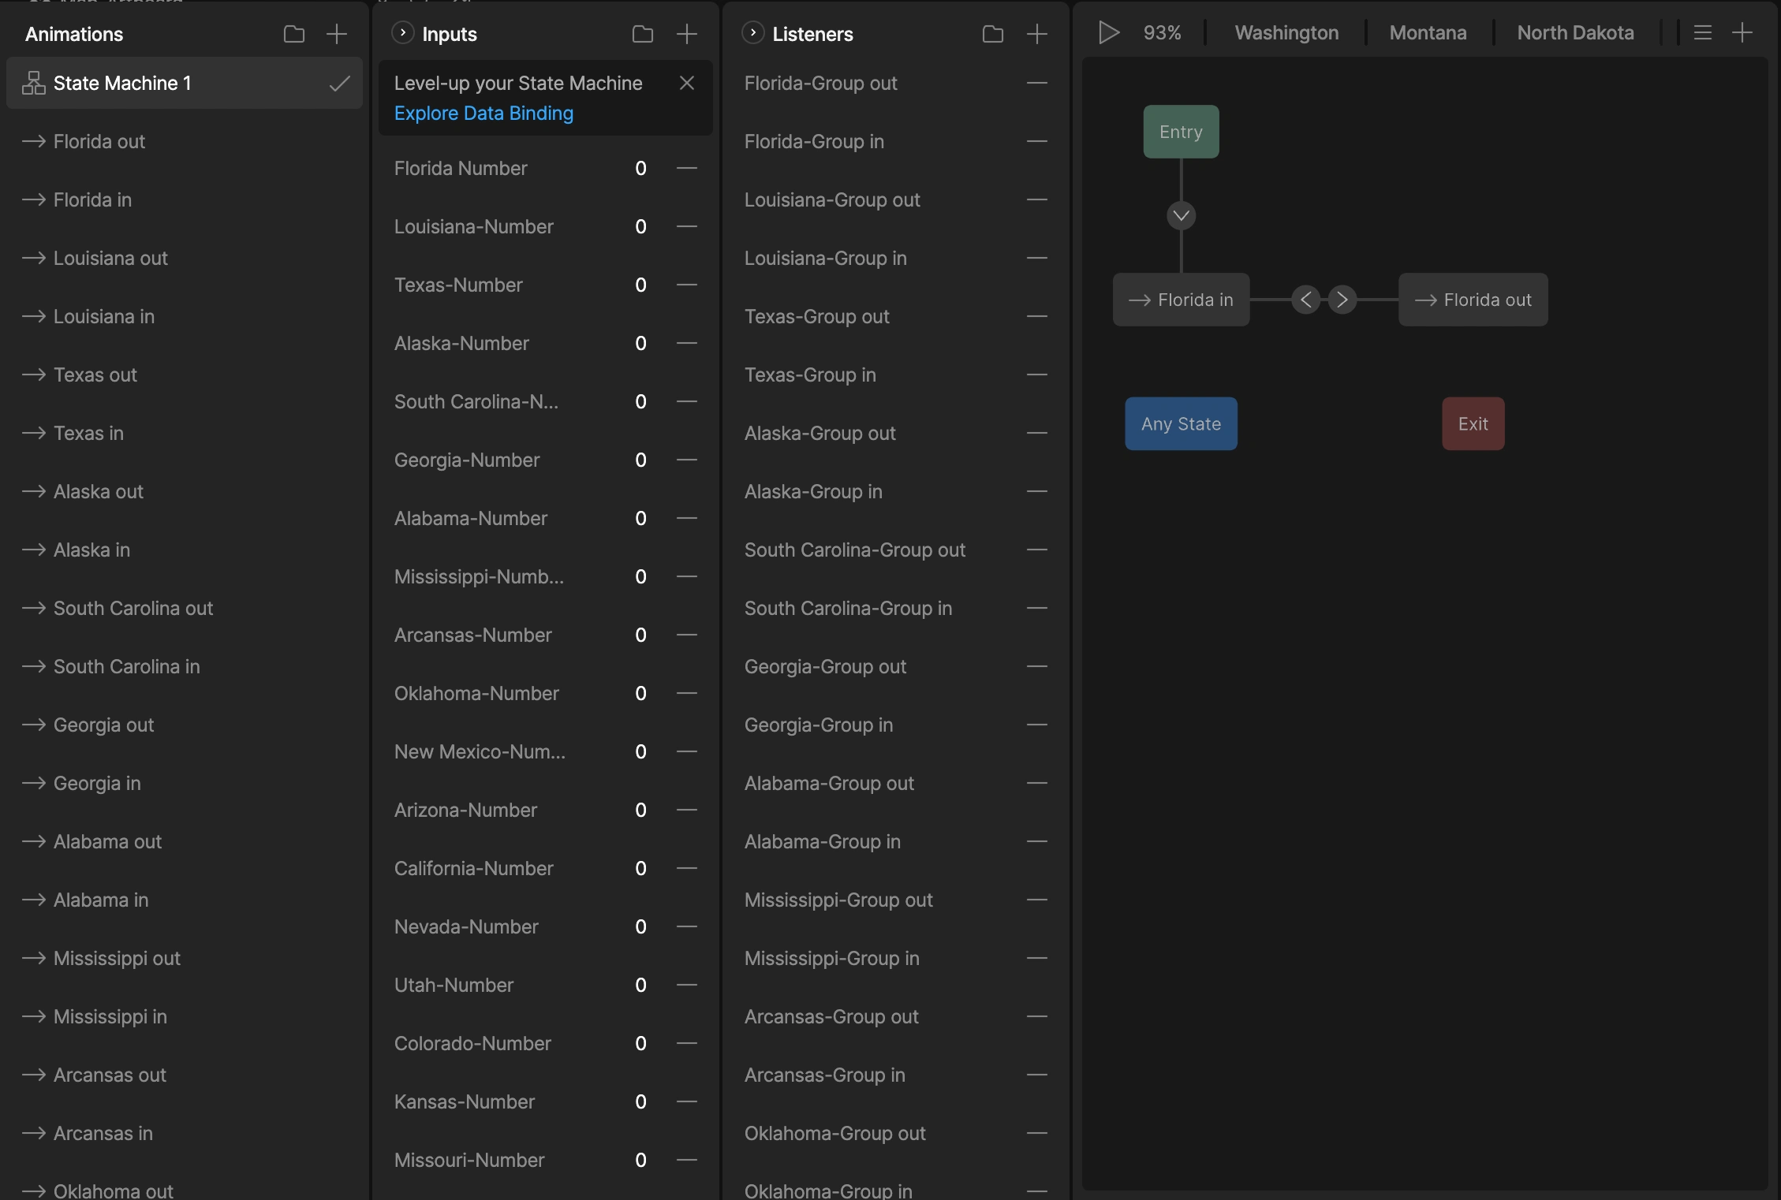Open the Explore Data Binding link

click(x=484, y=114)
